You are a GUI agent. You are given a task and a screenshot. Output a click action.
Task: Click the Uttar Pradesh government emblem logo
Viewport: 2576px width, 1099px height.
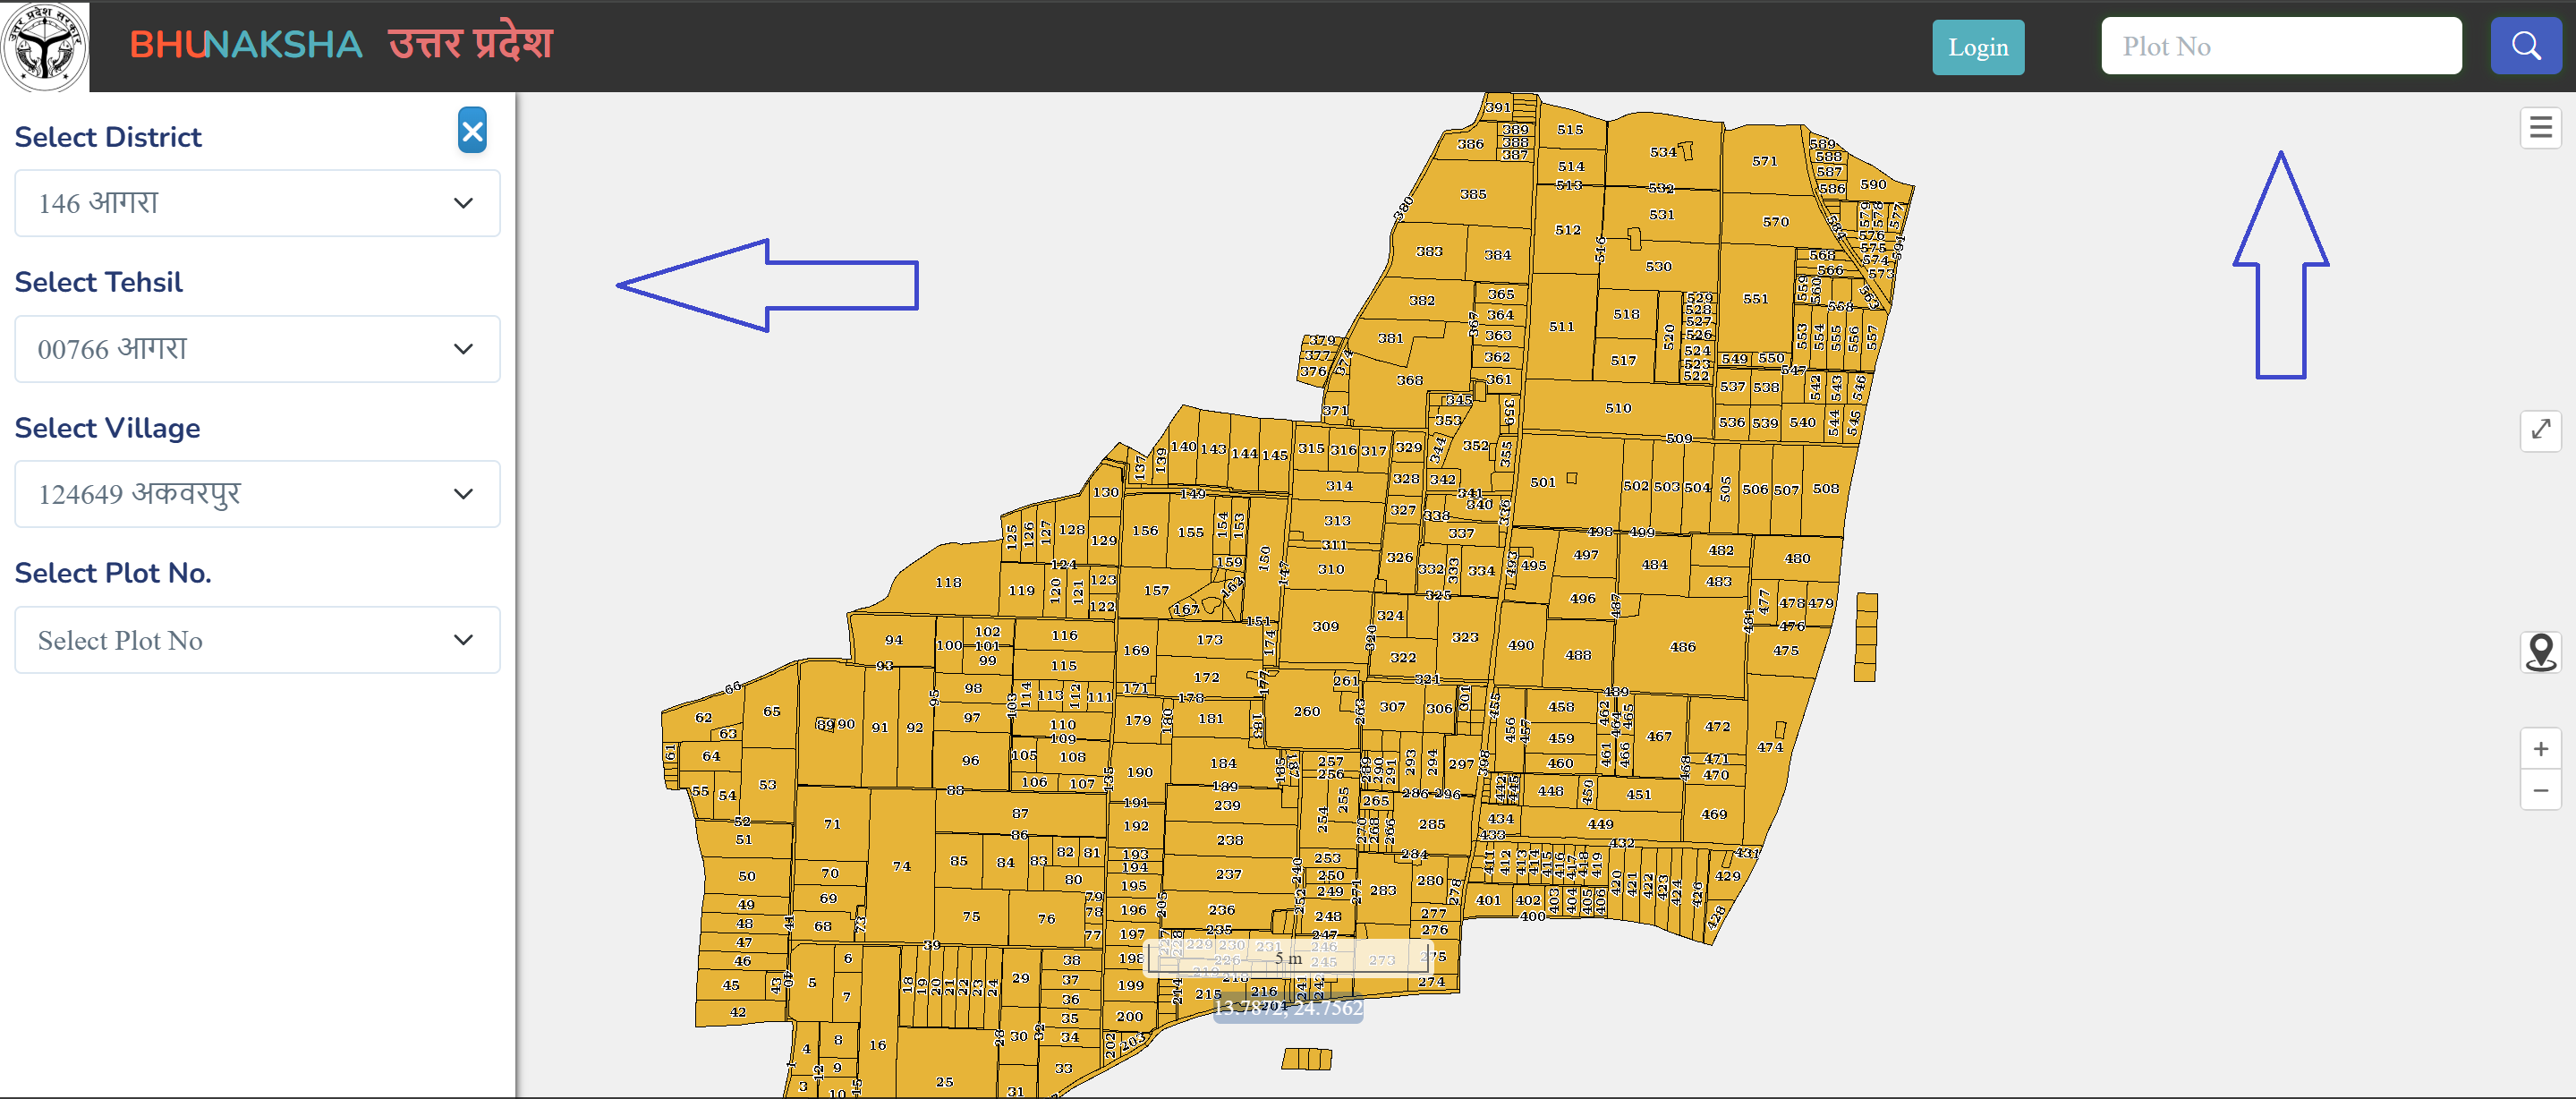tap(44, 46)
